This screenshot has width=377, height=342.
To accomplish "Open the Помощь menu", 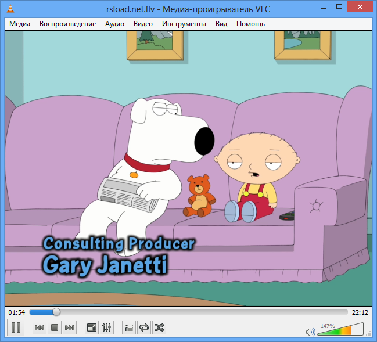I will (250, 24).
